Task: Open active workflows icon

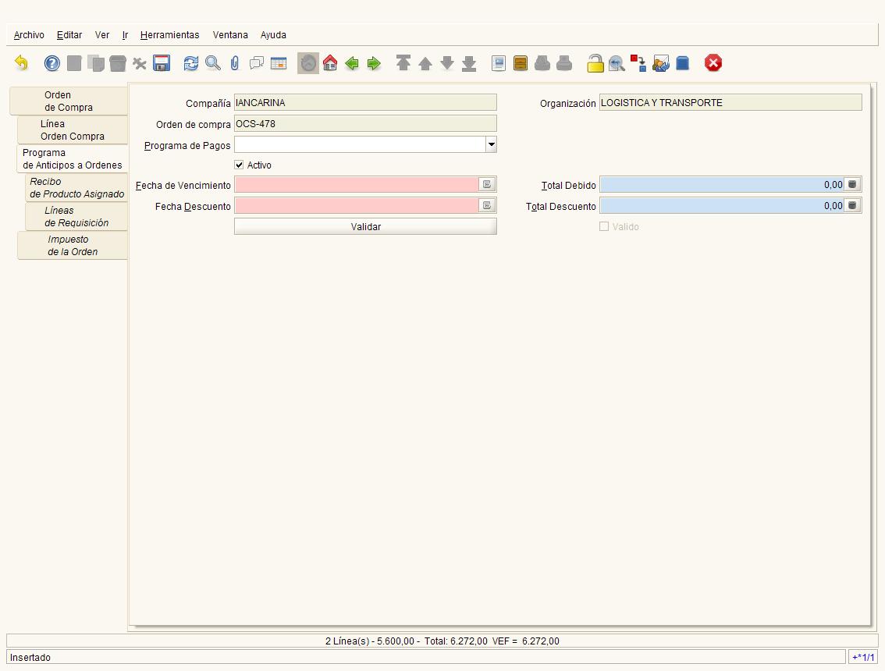Action: (638, 62)
